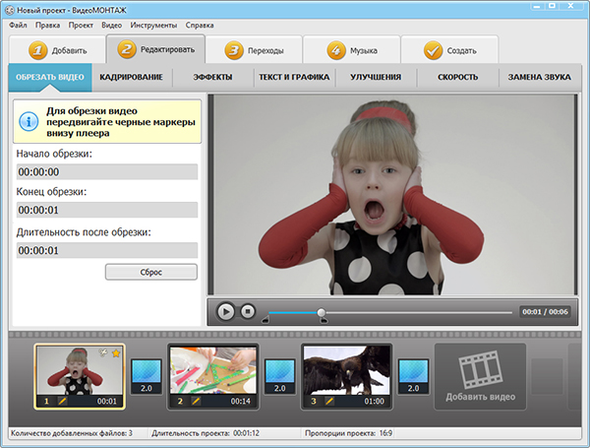Viewport: 590px width, 448px height.
Task: Click the Сброс button
Action: point(150,272)
